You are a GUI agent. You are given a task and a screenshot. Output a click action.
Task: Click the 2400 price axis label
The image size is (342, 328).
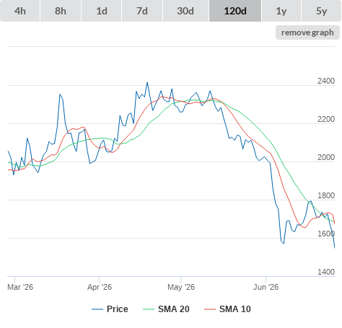pos(326,81)
